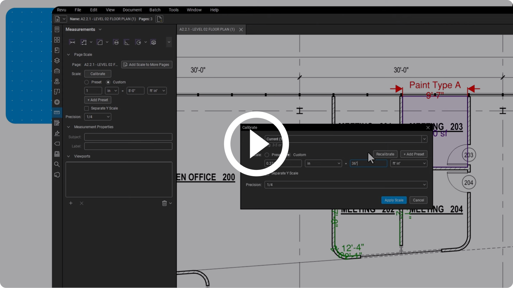Open the Batch menu
Image resolution: width=513 pixels, height=288 pixels.
point(155,10)
